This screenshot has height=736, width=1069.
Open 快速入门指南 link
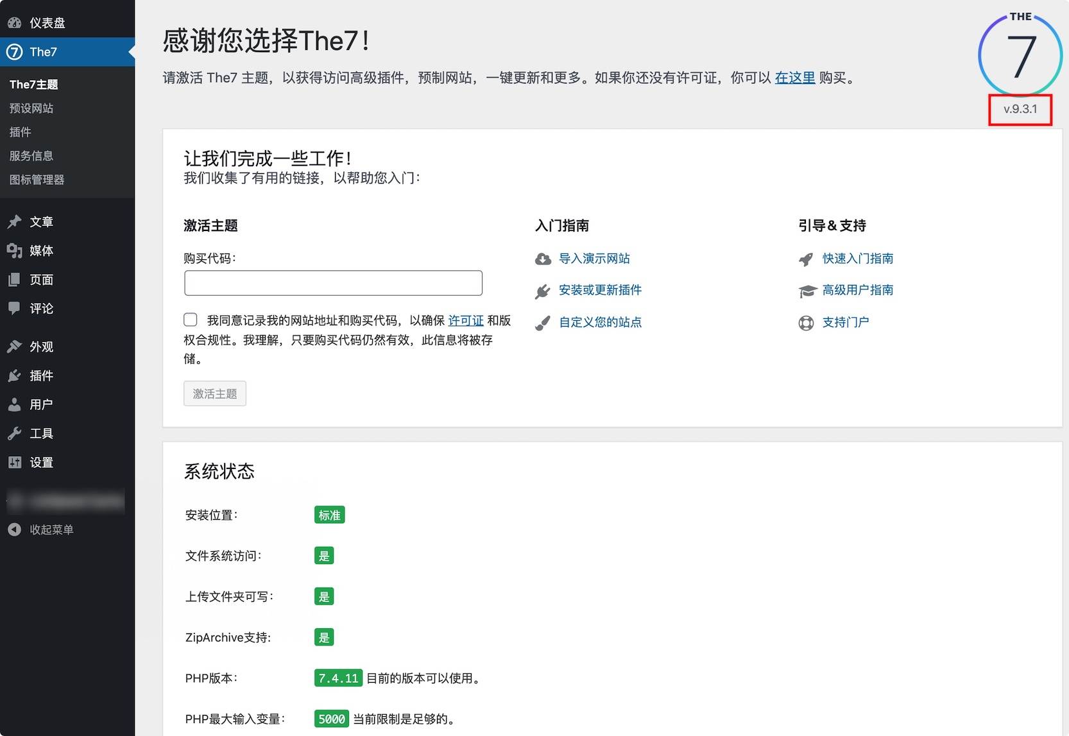tap(858, 259)
